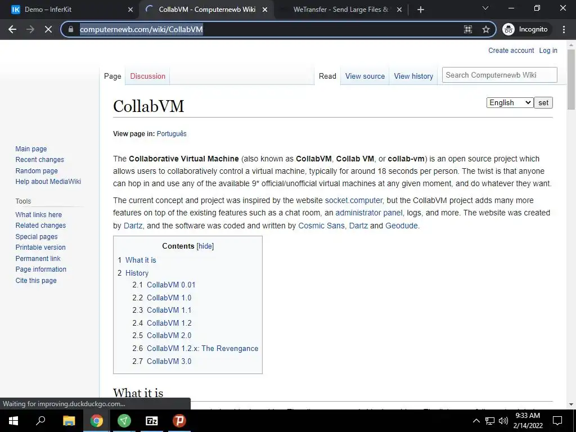Open What links here tool
576x432 pixels.
tap(39, 214)
